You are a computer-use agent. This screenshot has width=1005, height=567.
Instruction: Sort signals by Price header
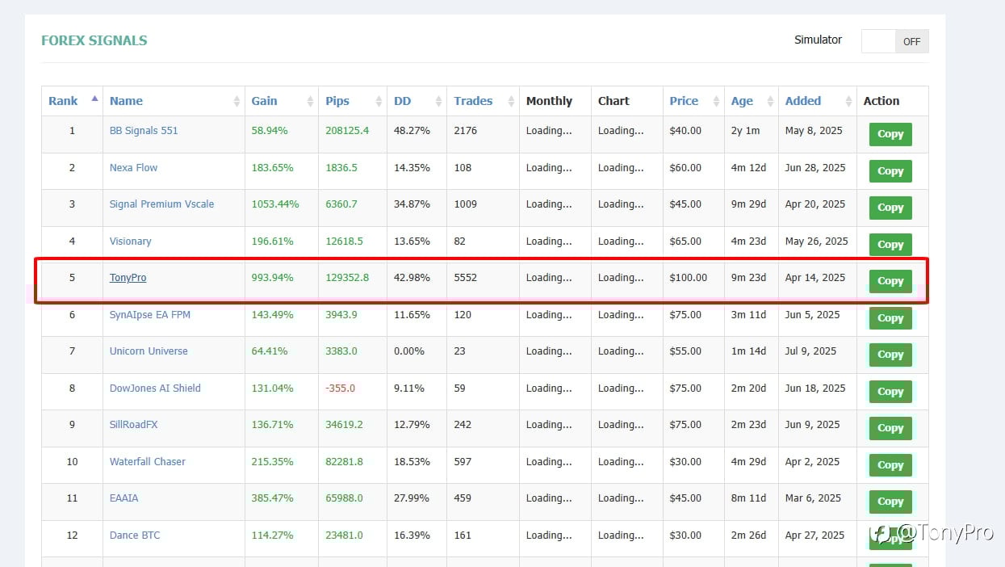pyautogui.click(x=684, y=101)
